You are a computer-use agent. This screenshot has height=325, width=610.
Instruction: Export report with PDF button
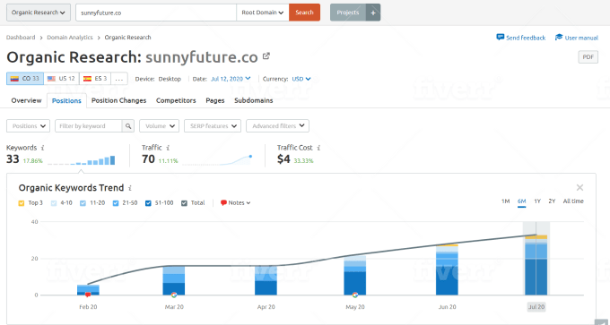pos(588,57)
